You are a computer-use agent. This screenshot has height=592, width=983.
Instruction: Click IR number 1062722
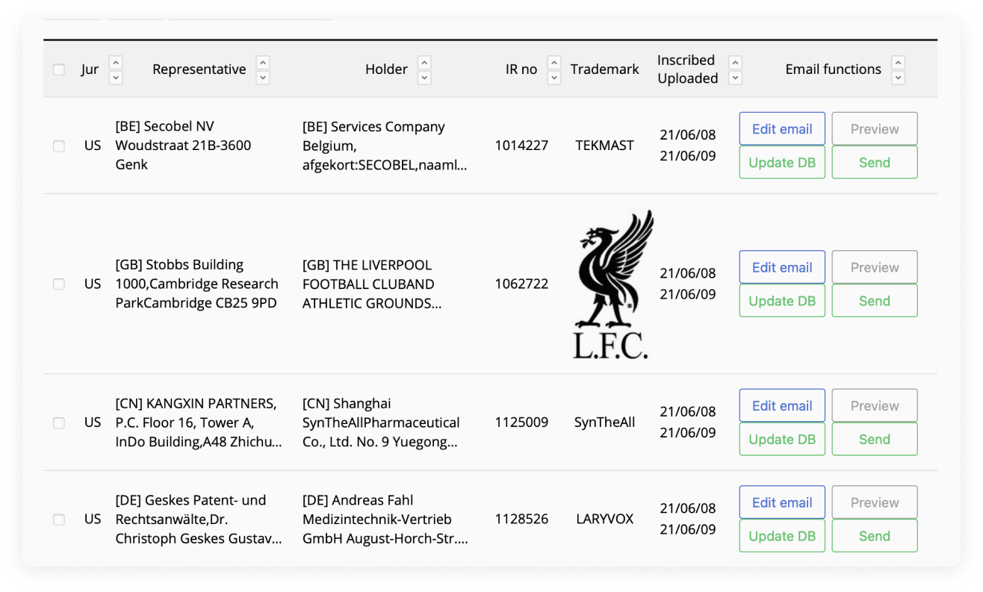(521, 284)
